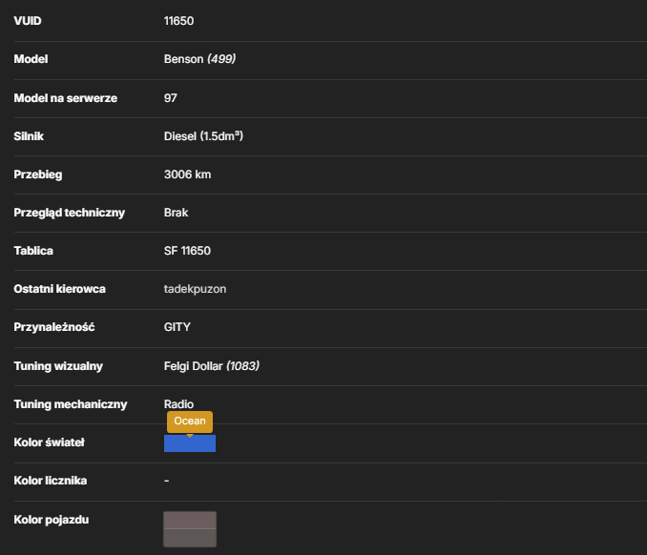Click the dash value for Kolor licznika

point(167,481)
